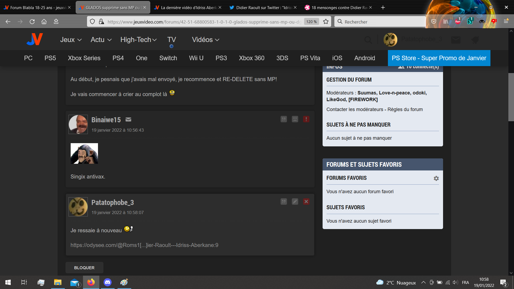Viewport: 514px width, 289px height.
Task: Expand the Actu dropdown menu
Action: click(x=101, y=40)
